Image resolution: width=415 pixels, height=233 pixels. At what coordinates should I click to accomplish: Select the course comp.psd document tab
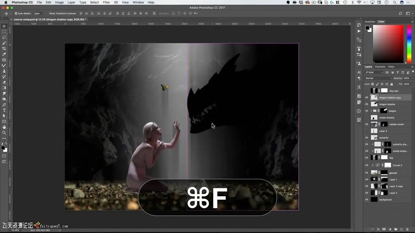tap(50, 19)
